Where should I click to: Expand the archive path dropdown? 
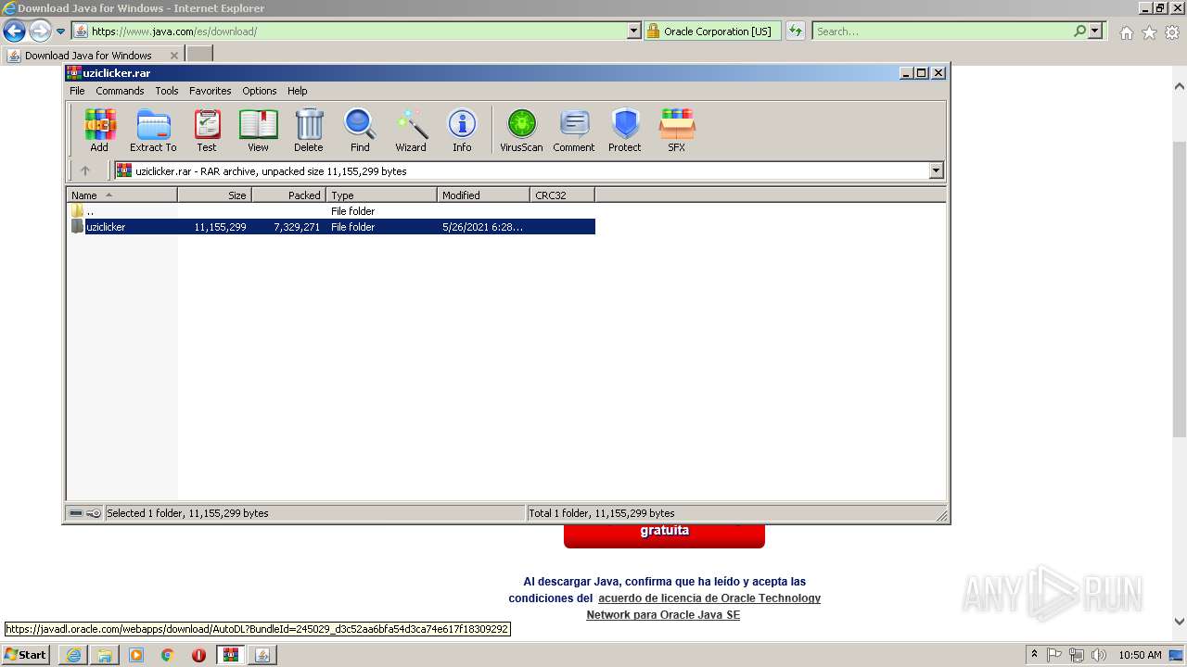point(936,170)
